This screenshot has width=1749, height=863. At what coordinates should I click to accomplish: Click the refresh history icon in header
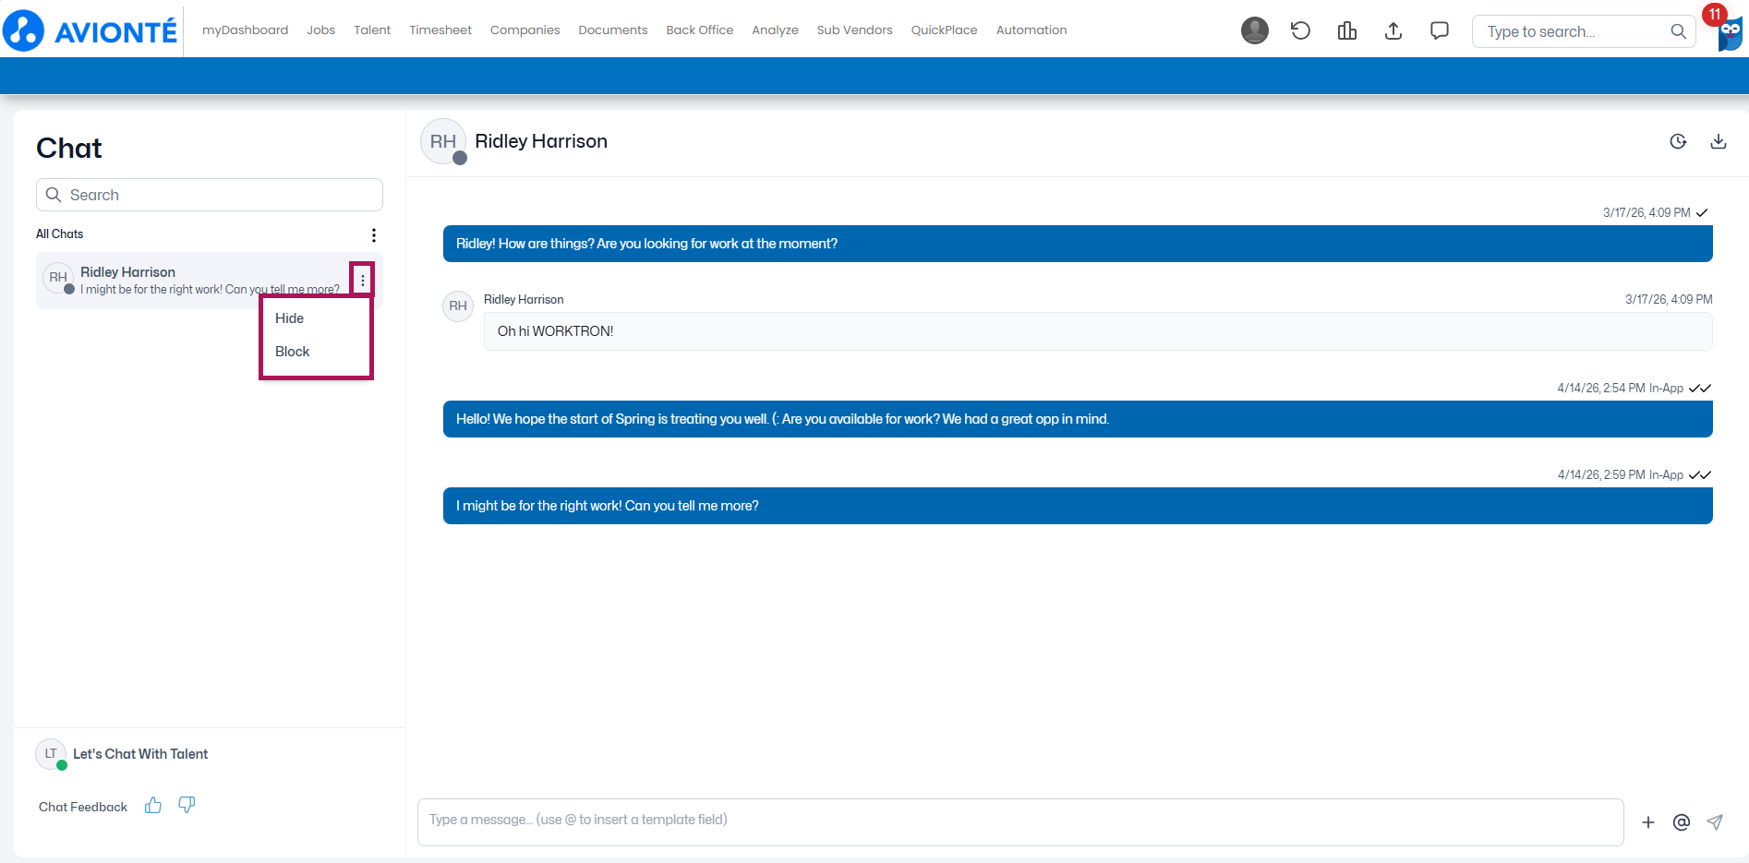point(1300,30)
